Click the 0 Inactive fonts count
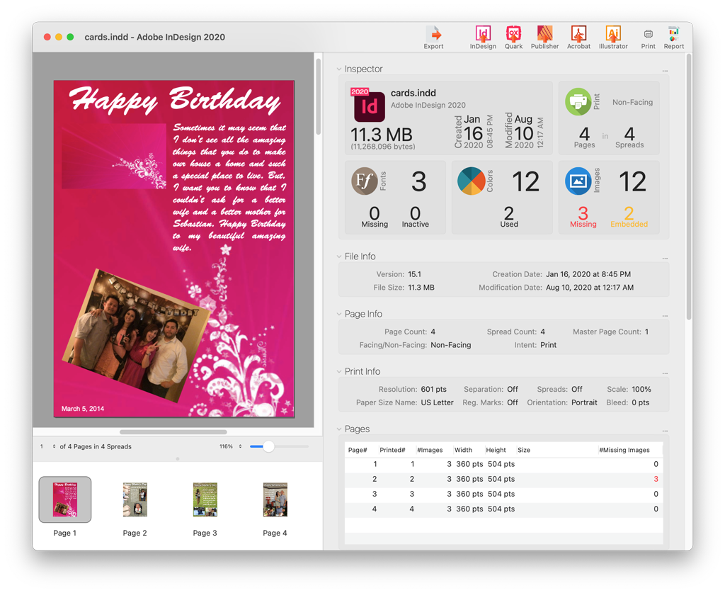 pyautogui.click(x=415, y=217)
